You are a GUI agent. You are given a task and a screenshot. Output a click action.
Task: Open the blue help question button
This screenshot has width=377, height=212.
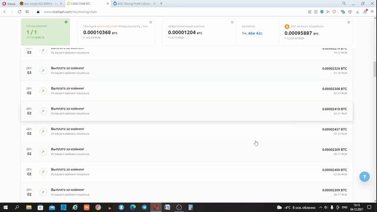(x=365, y=177)
